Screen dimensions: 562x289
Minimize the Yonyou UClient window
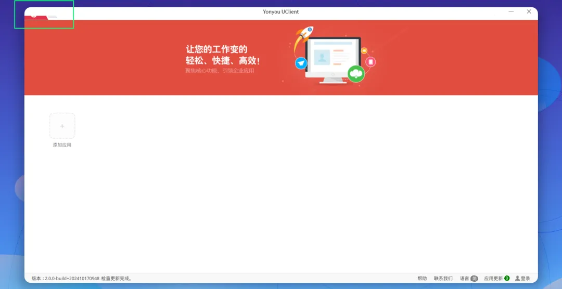tap(511, 11)
